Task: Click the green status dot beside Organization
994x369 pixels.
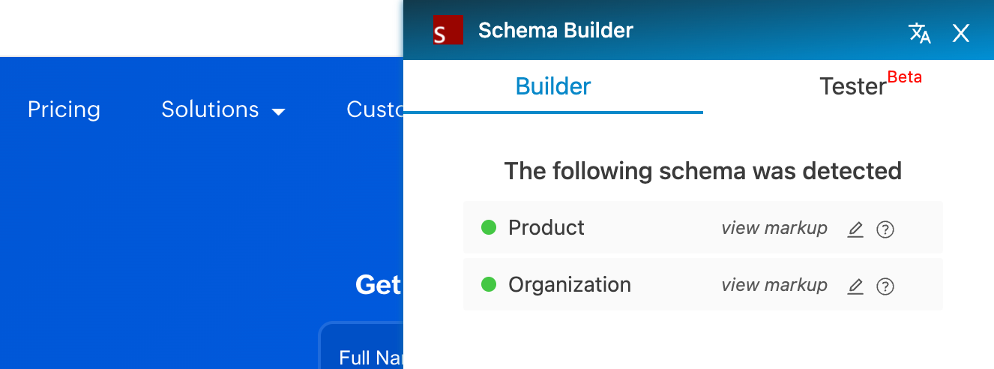Action: pyautogui.click(x=489, y=284)
